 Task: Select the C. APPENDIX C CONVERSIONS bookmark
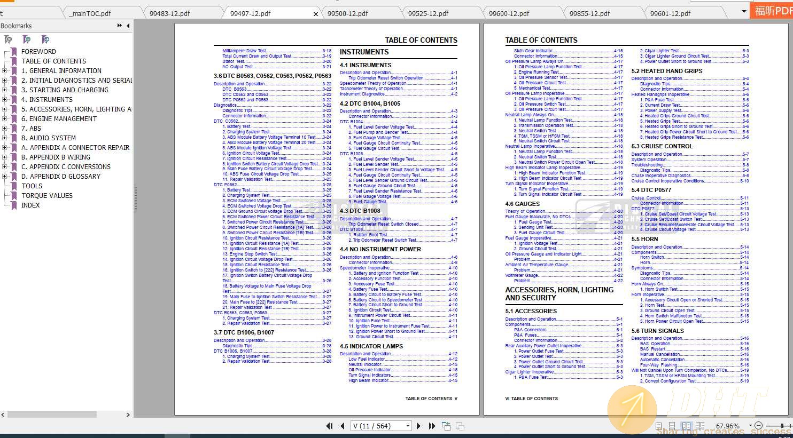click(66, 167)
